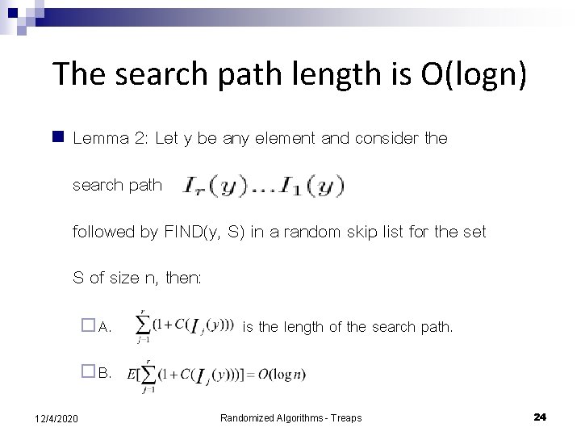Click the gradient blue header bar

tap(296, 17)
